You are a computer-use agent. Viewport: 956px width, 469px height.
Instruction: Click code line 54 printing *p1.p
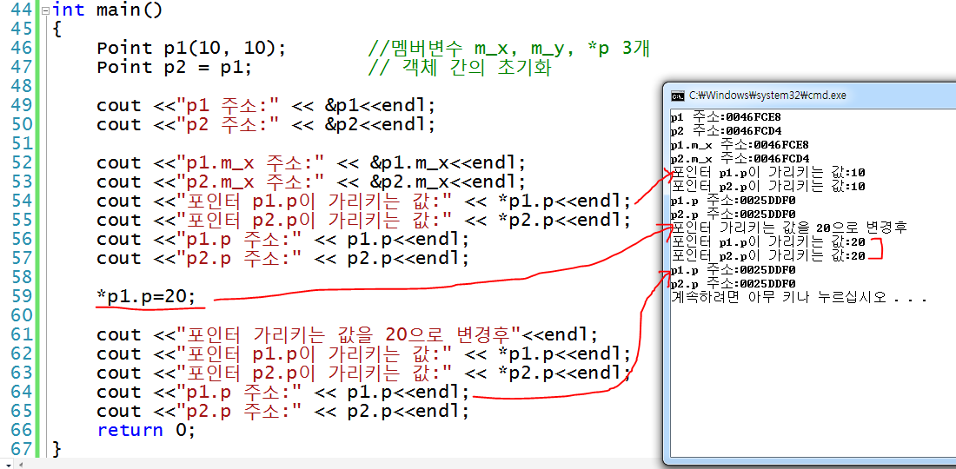coord(364,201)
